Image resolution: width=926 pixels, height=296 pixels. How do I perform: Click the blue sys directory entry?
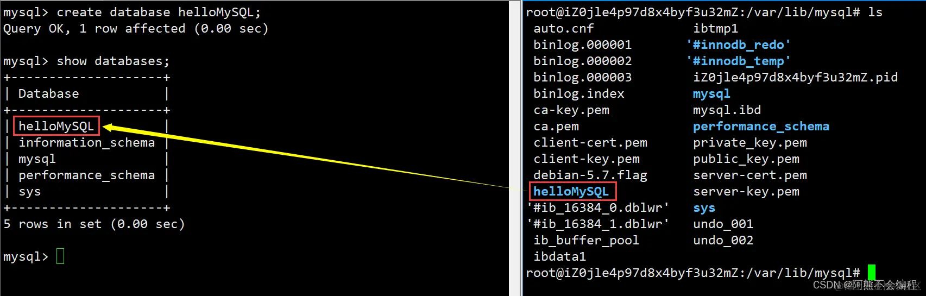(704, 208)
